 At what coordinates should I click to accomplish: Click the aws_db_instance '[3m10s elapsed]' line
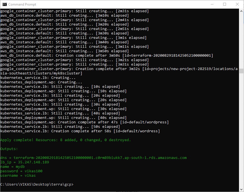(64, 16)
